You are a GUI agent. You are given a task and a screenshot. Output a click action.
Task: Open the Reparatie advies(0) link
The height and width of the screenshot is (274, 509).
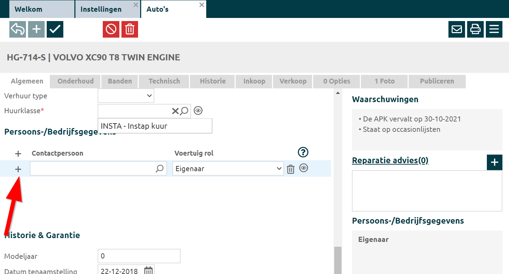click(390, 160)
